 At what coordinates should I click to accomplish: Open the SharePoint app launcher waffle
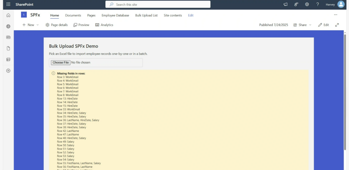point(8,4)
